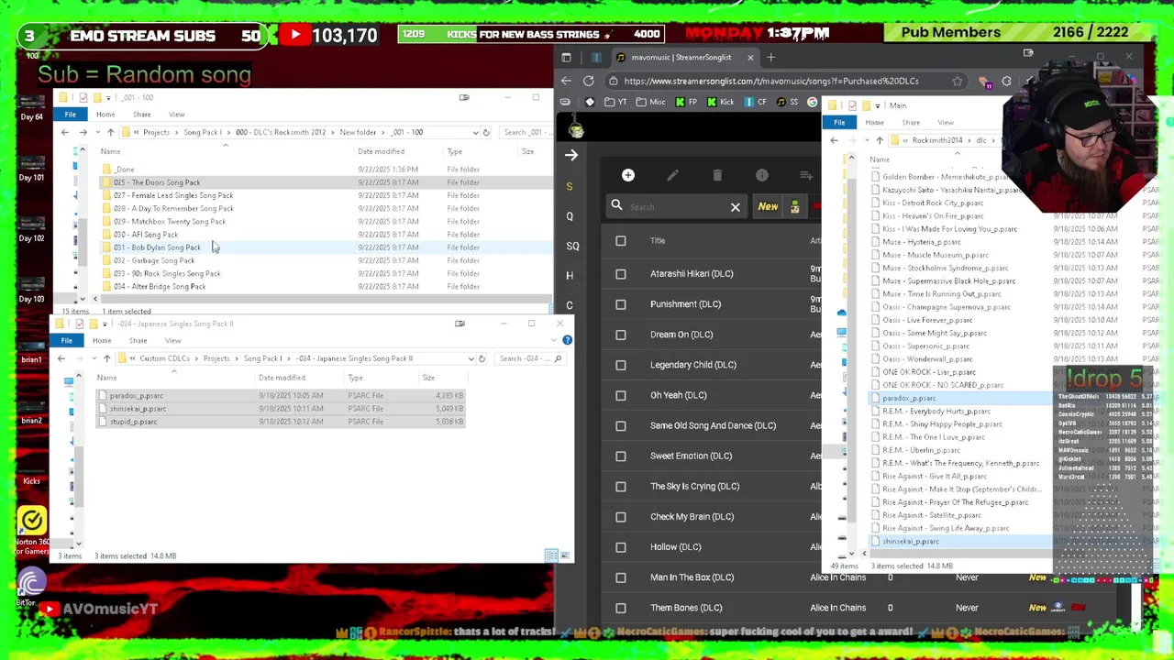Open quick access toolbar dropdown in Main window
The image size is (1174, 660).
(x=878, y=105)
